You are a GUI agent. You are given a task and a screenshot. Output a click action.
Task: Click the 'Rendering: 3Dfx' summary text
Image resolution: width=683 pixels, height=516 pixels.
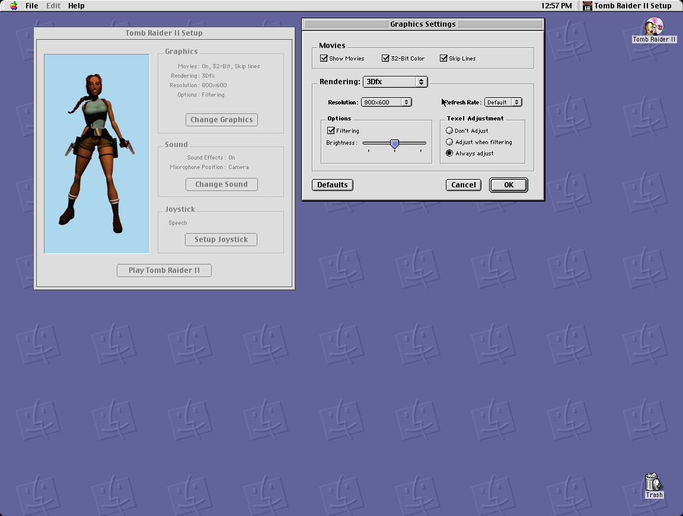[x=193, y=75]
